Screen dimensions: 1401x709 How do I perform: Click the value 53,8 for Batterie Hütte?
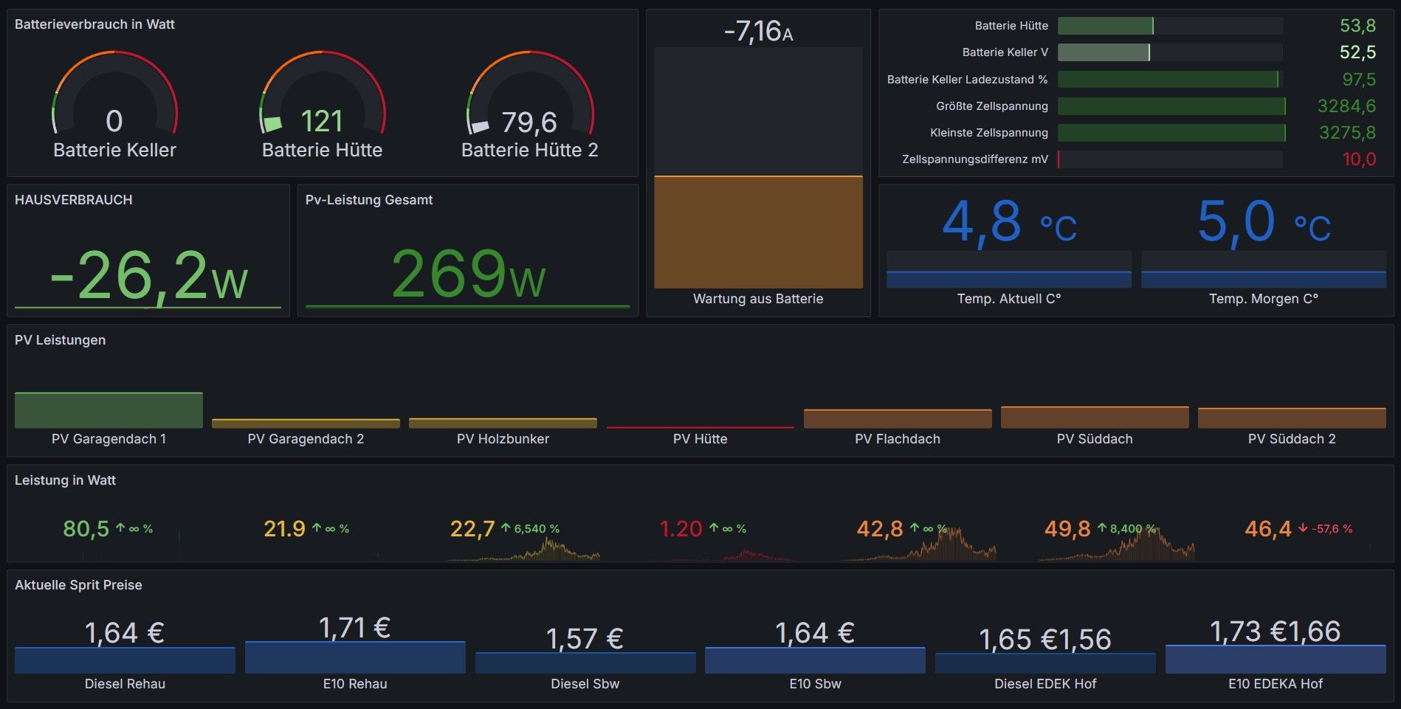pyautogui.click(x=1357, y=26)
